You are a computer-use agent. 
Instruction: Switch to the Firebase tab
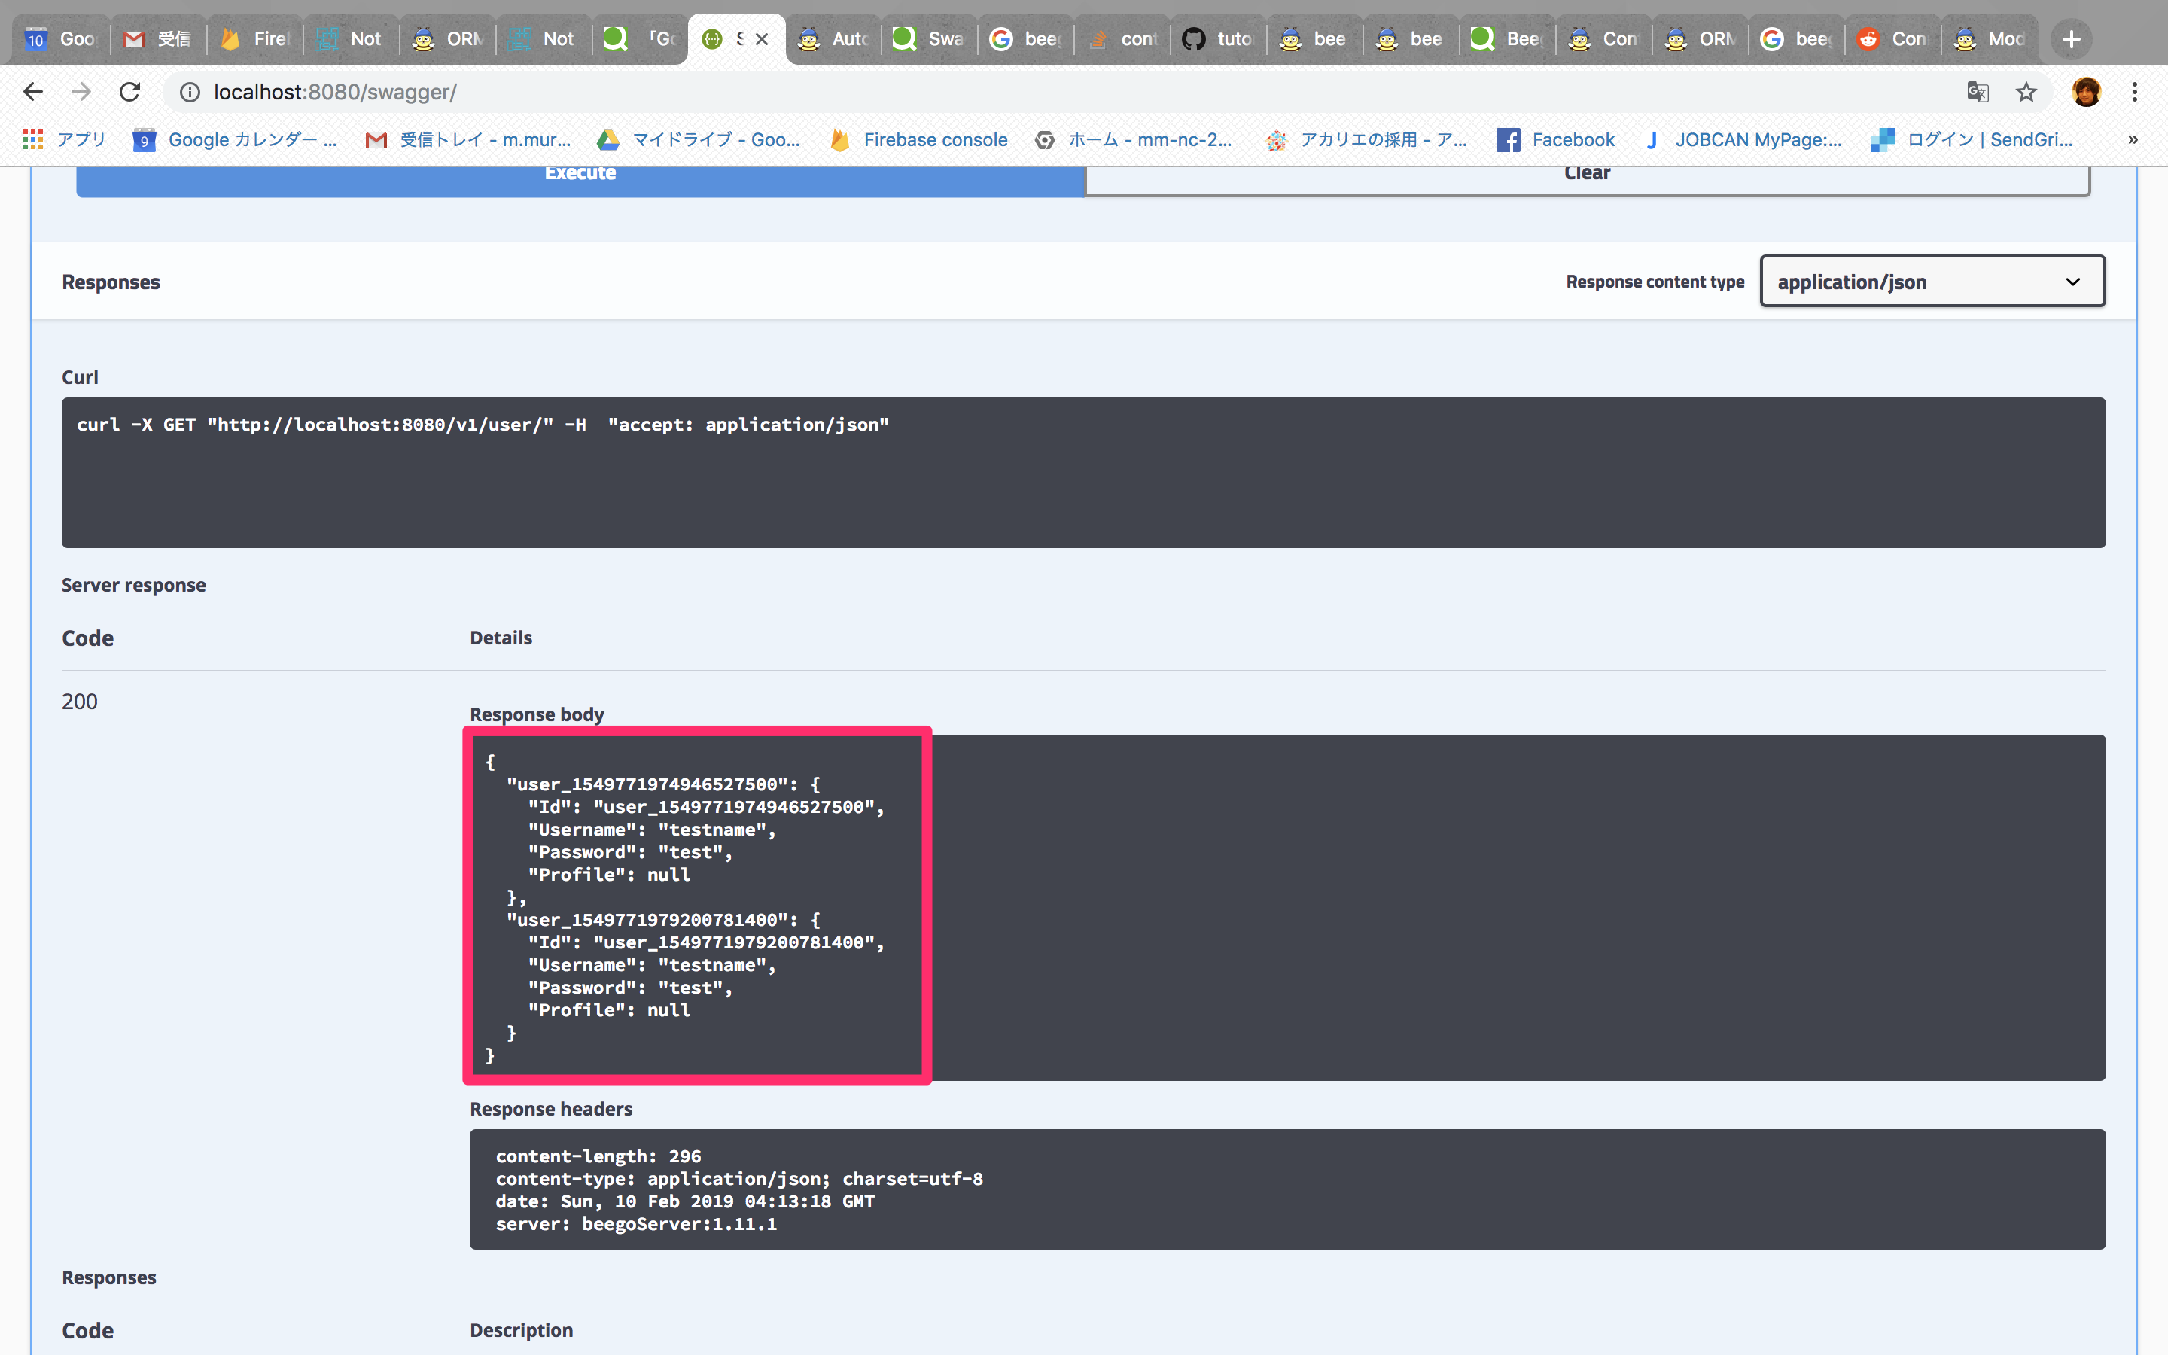pyautogui.click(x=254, y=38)
